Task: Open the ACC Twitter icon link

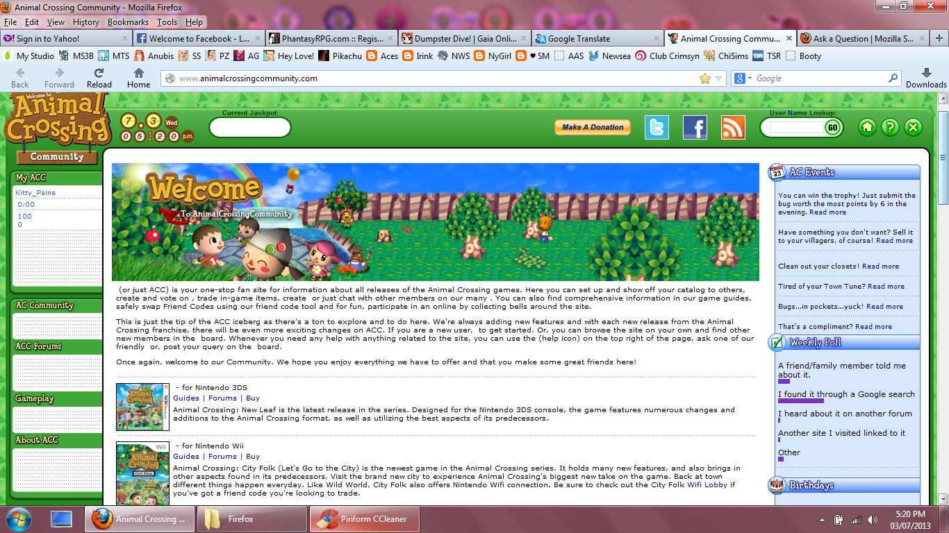Action: point(657,127)
